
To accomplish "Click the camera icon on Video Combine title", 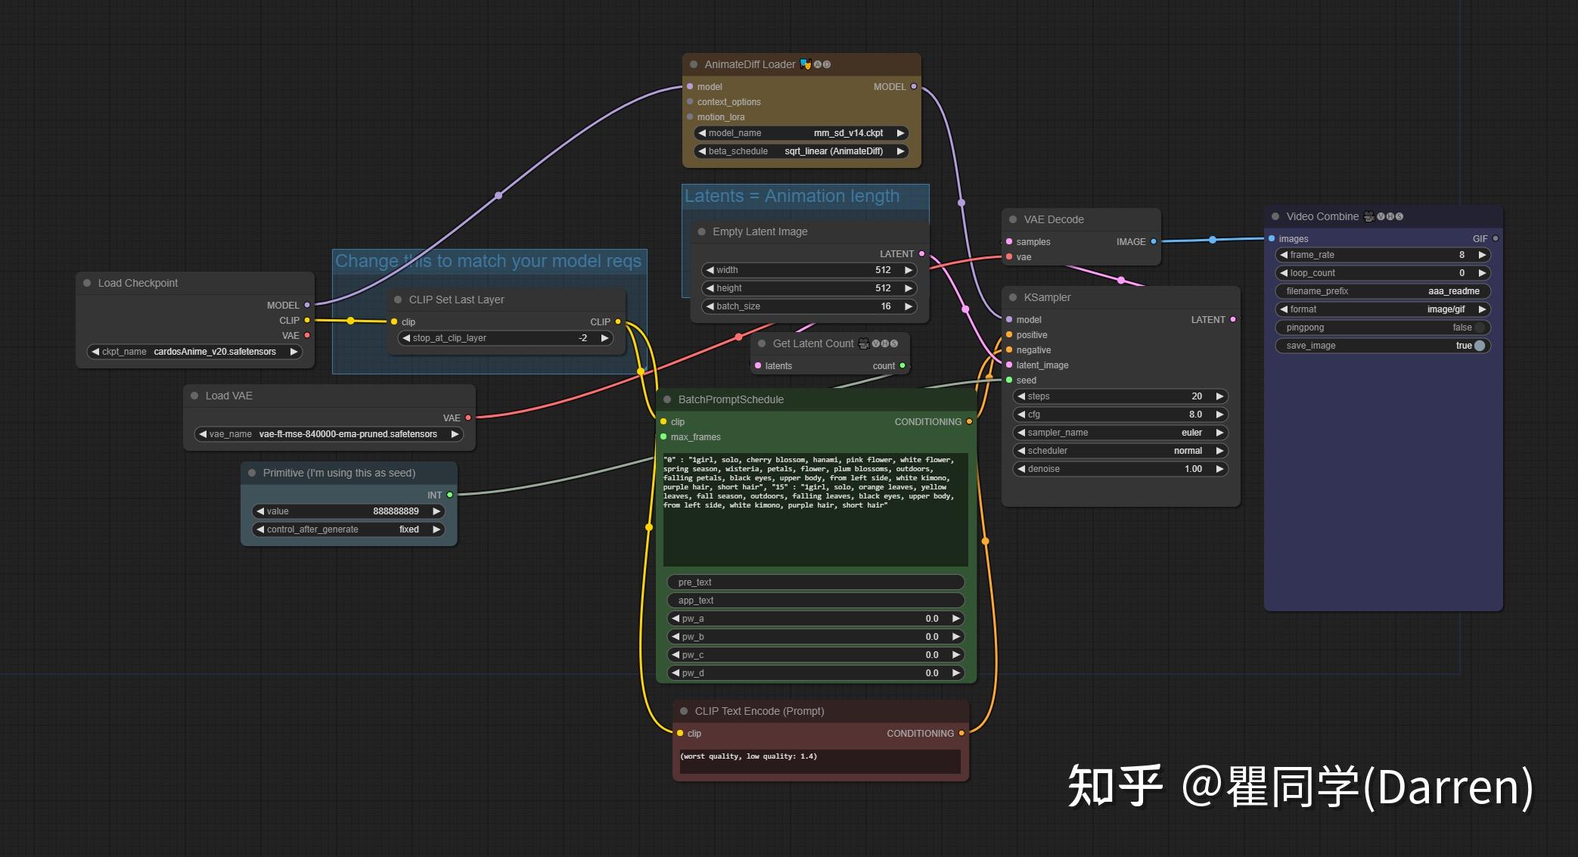I will (1370, 216).
